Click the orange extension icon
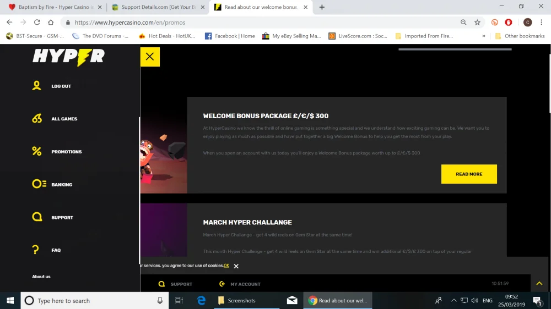Viewport: 551px width, 309px height. point(495,23)
